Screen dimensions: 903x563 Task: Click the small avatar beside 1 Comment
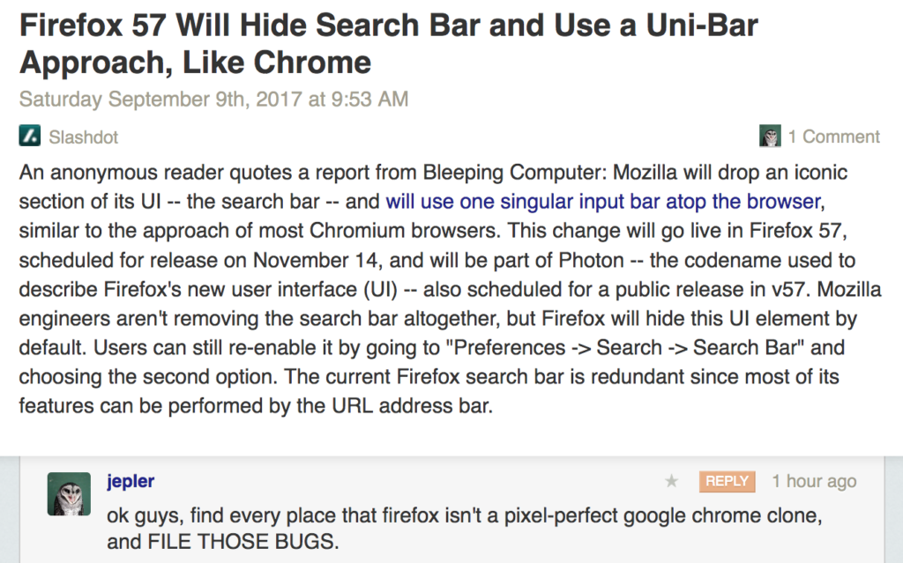tap(770, 137)
